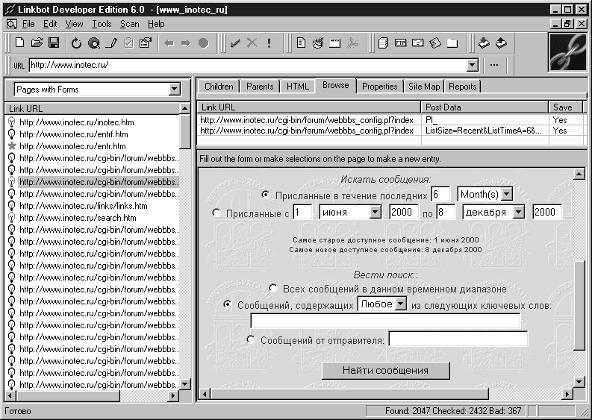Switch to the HTML tab
Viewport: 592px width, 420px height.
coord(298,87)
